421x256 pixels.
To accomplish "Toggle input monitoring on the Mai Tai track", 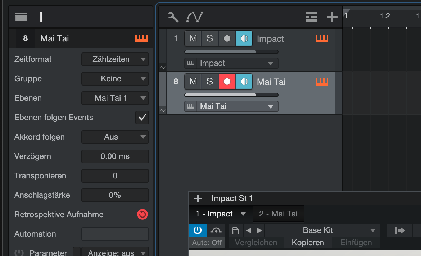I will (244, 81).
